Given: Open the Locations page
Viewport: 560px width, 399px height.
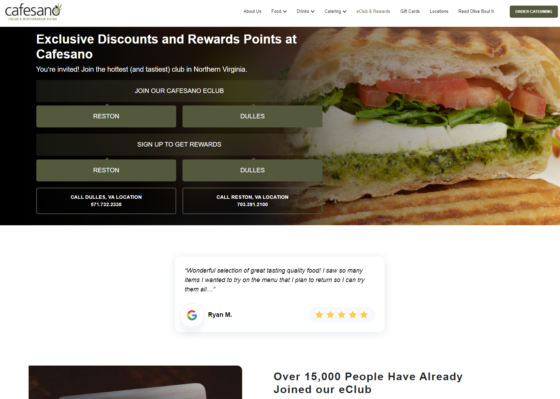Looking at the screenshot, I should pos(439,11).
